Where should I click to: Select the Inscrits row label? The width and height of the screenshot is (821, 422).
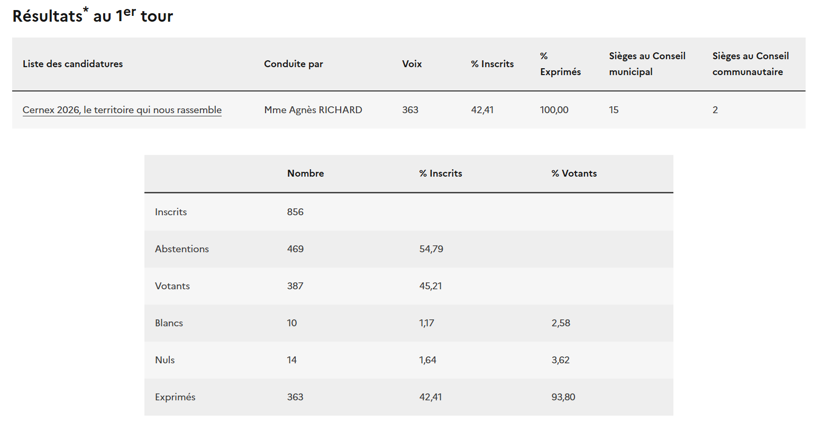[170, 212]
